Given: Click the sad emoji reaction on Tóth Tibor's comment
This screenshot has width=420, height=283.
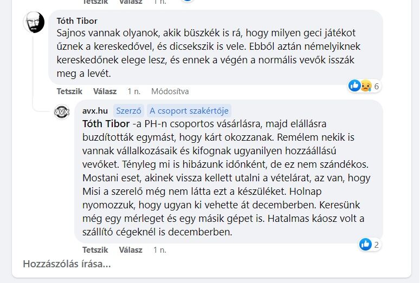Looking at the screenshot, I should pyautogui.click(x=365, y=85).
